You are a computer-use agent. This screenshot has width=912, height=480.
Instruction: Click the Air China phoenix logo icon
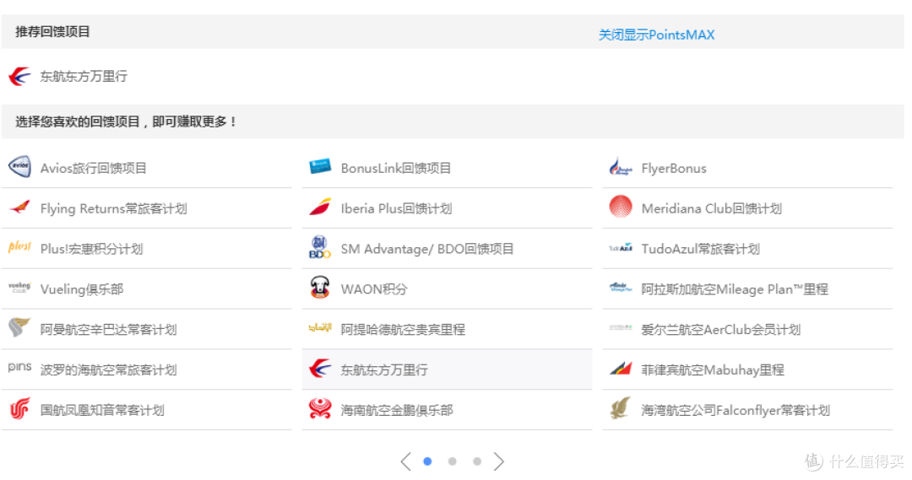point(19,409)
